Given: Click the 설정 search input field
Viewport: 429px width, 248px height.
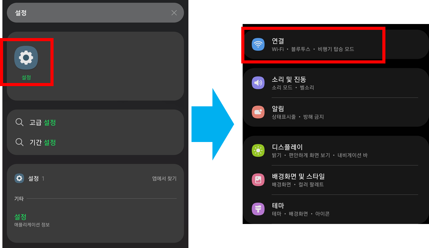Looking at the screenshot, I should pos(95,13).
